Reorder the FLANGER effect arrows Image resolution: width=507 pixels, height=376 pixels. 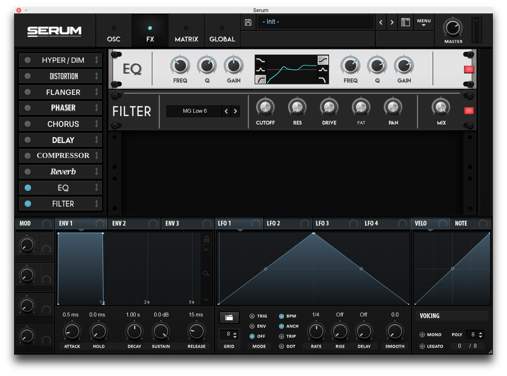96,92
